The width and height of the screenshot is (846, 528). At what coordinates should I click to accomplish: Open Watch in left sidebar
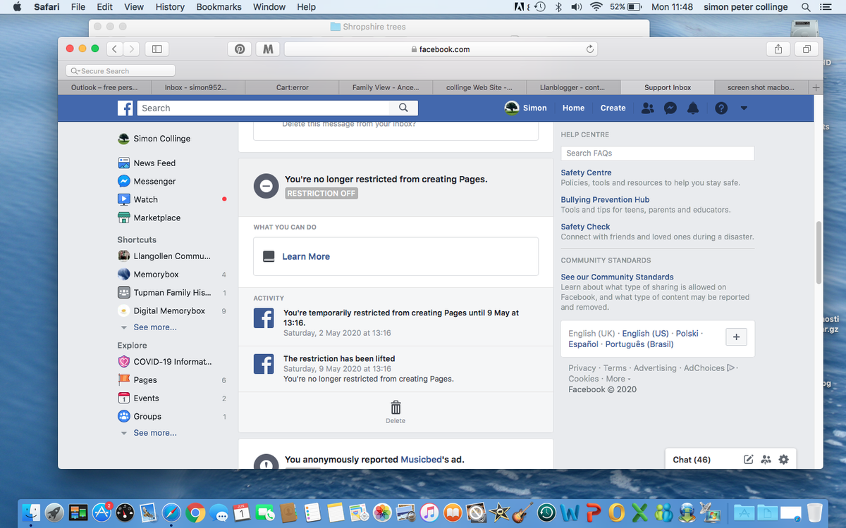(145, 199)
